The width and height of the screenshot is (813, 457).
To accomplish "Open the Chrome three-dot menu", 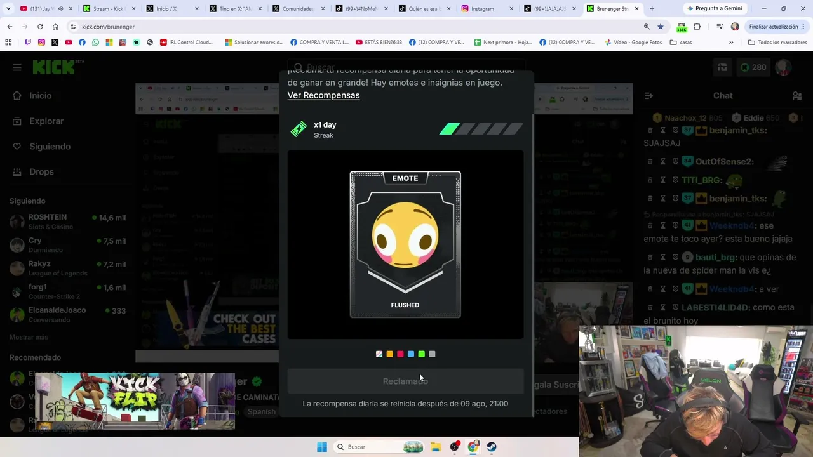I will tap(804, 27).
